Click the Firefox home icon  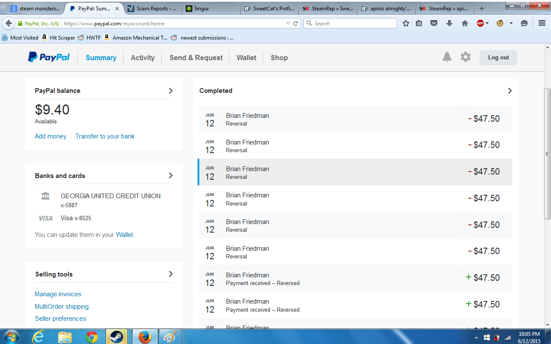click(x=465, y=24)
